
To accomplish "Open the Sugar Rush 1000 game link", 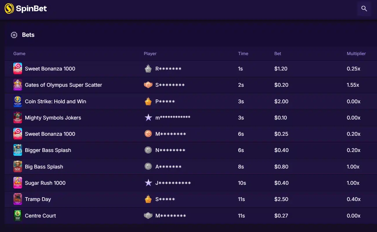I will [x=45, y=183].
